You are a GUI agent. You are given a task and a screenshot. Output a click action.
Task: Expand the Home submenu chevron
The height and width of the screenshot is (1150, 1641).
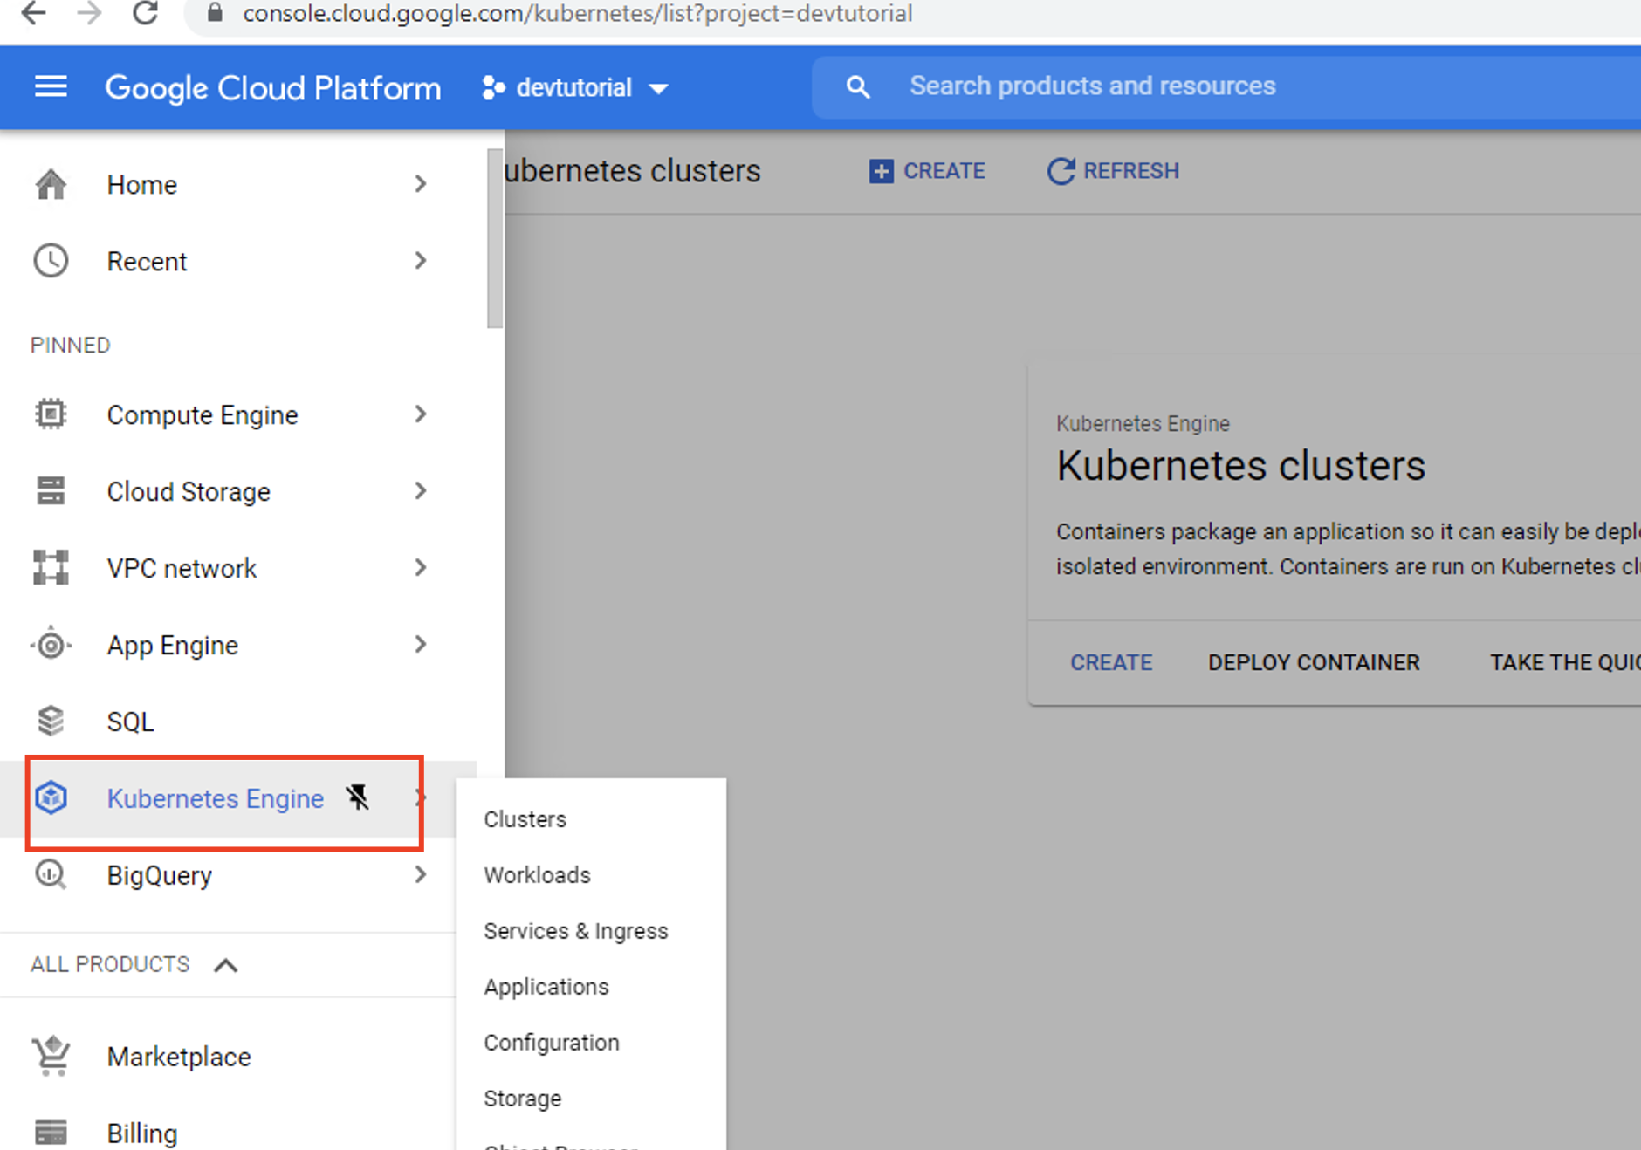421,183
